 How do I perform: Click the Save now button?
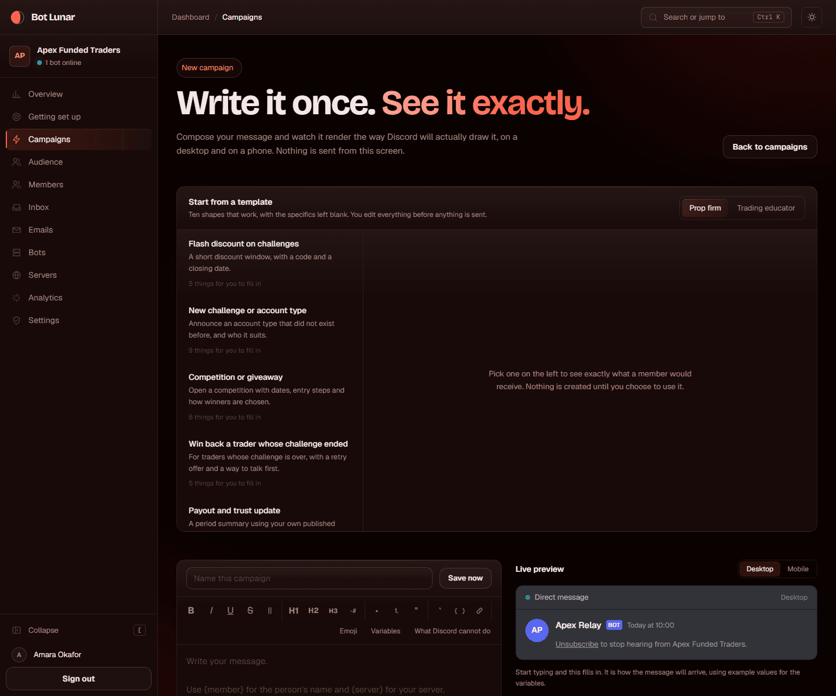465,578
